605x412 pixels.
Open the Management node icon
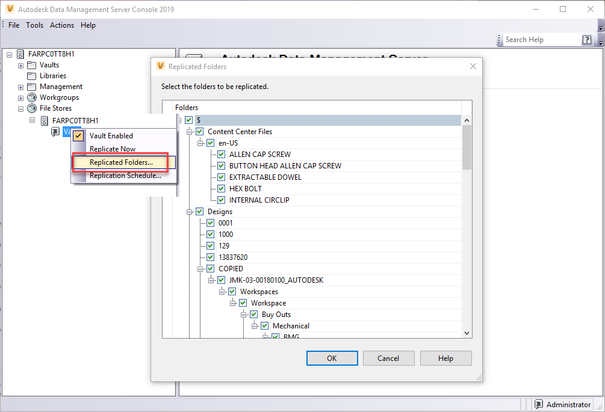(x=31, y=86)
